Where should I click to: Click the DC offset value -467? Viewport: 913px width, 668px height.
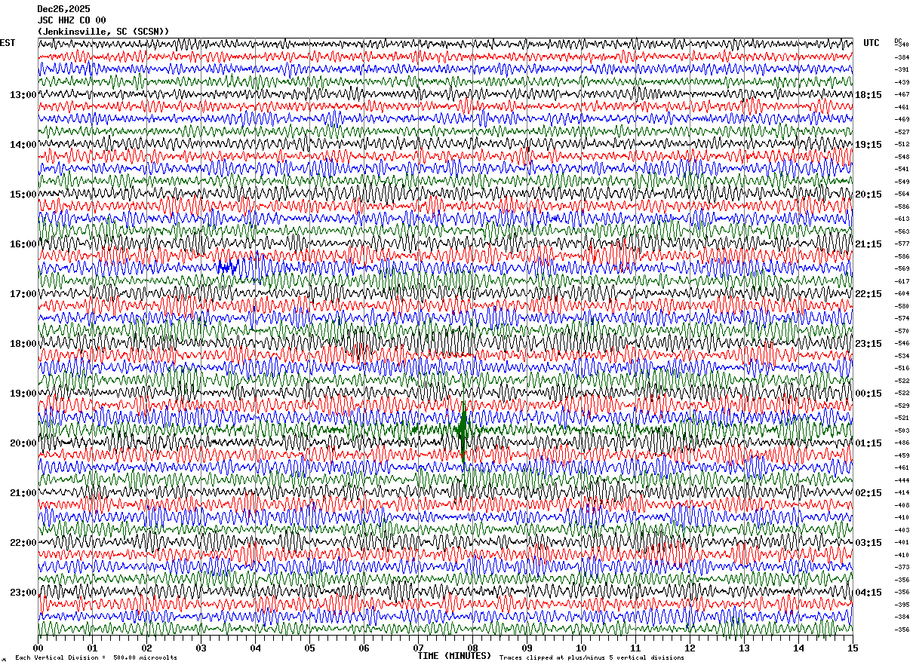(x=902, y=94)
